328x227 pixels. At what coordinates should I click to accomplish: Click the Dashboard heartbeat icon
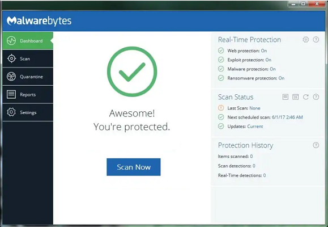tap(11, 41)
